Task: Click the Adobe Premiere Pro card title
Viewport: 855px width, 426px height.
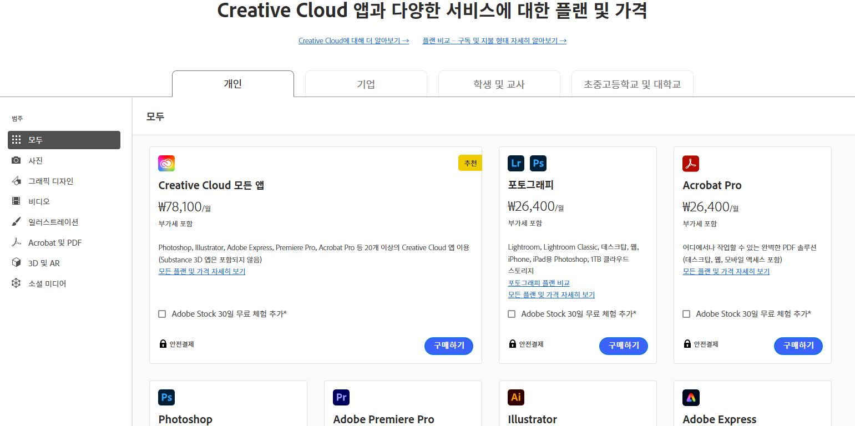Action: click(x=384, y=419)
